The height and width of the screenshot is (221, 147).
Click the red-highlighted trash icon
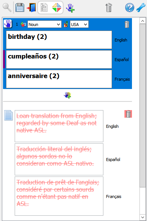[128, 114]
